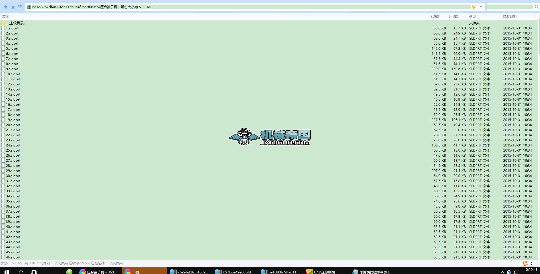The width and height of the screenshot is (540, 274).
Task: Click the file icon of 7.sldprt
Action: pos(3,59)
